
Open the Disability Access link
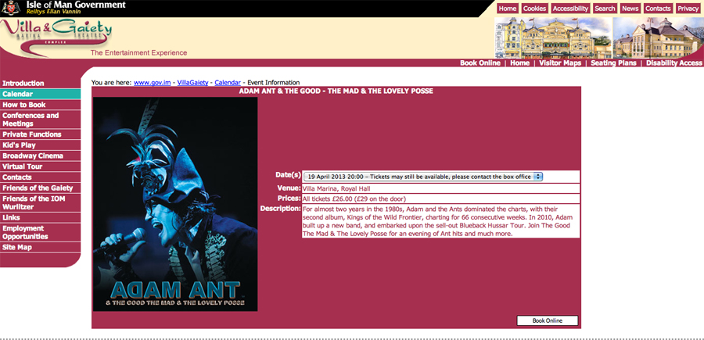[673, 63]
